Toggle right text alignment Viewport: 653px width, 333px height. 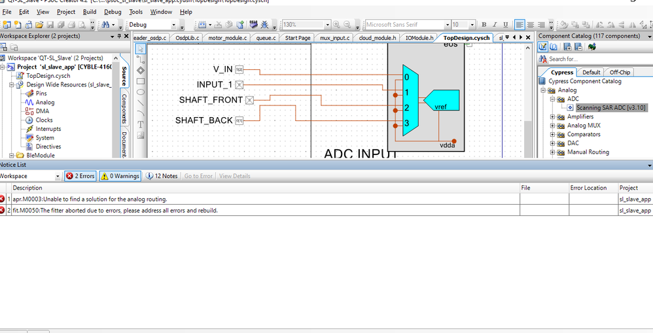541,25
